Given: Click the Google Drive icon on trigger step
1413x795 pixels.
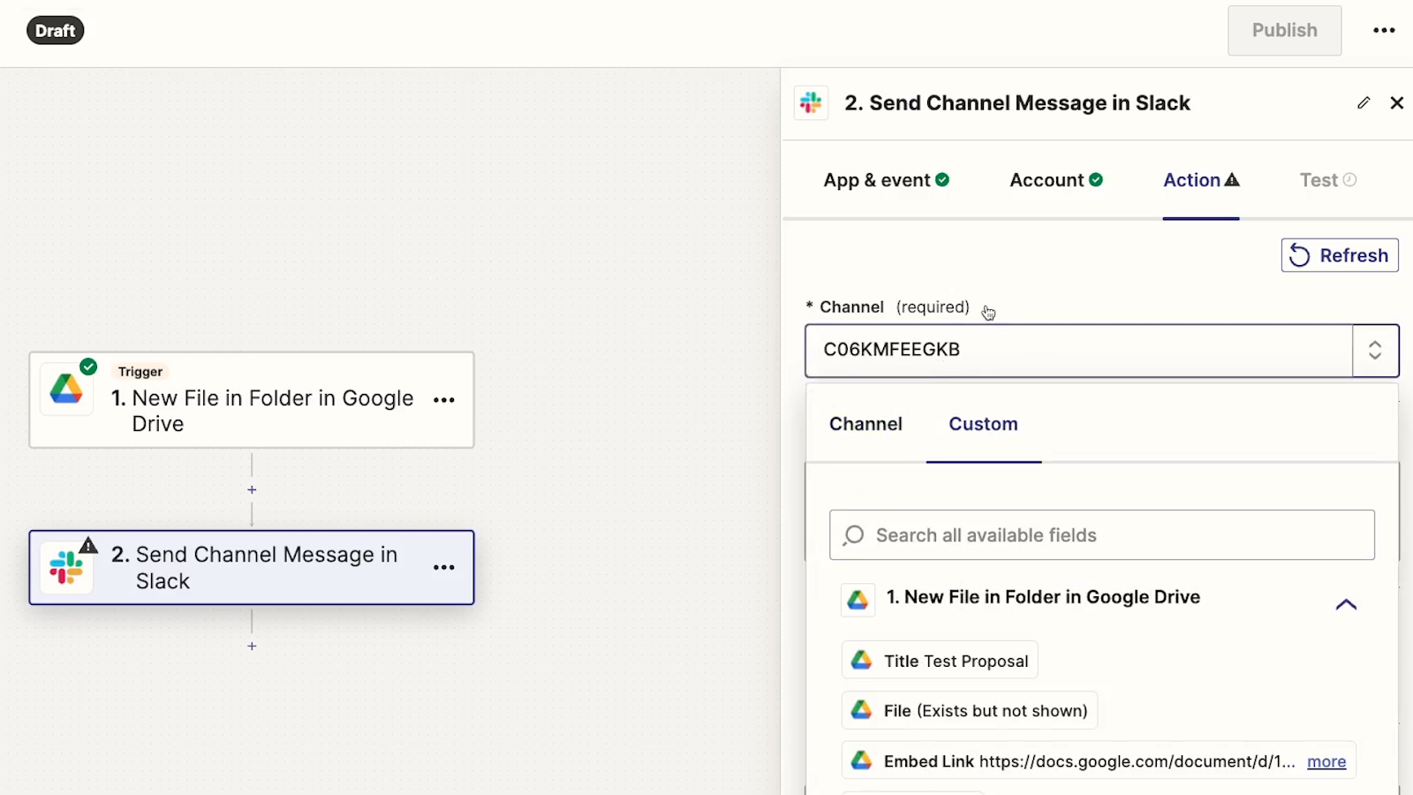Looking at the screenshot, I should [66, 389].
